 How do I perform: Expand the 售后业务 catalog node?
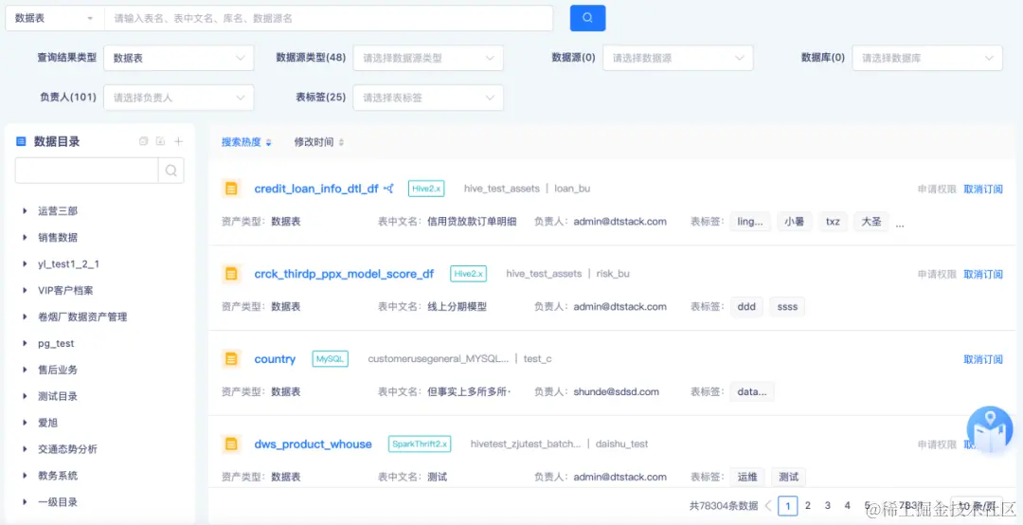pyautogui.click(x=25, y=370)
